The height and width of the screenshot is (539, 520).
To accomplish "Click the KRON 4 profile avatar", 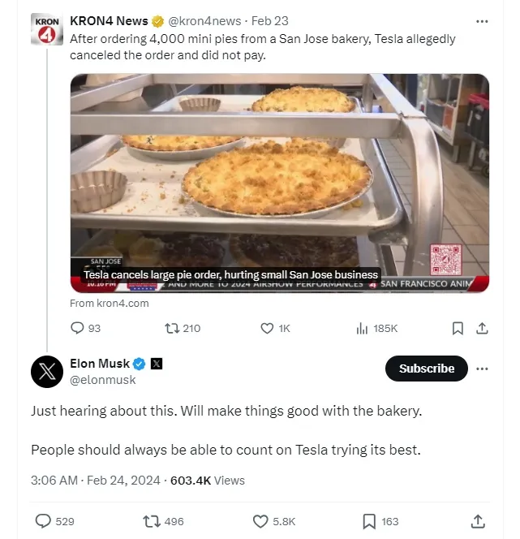I will [x=47, y=29].
